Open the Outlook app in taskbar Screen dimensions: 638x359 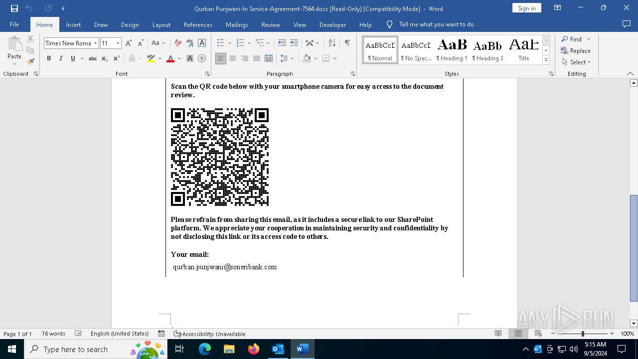pos(278,349)
